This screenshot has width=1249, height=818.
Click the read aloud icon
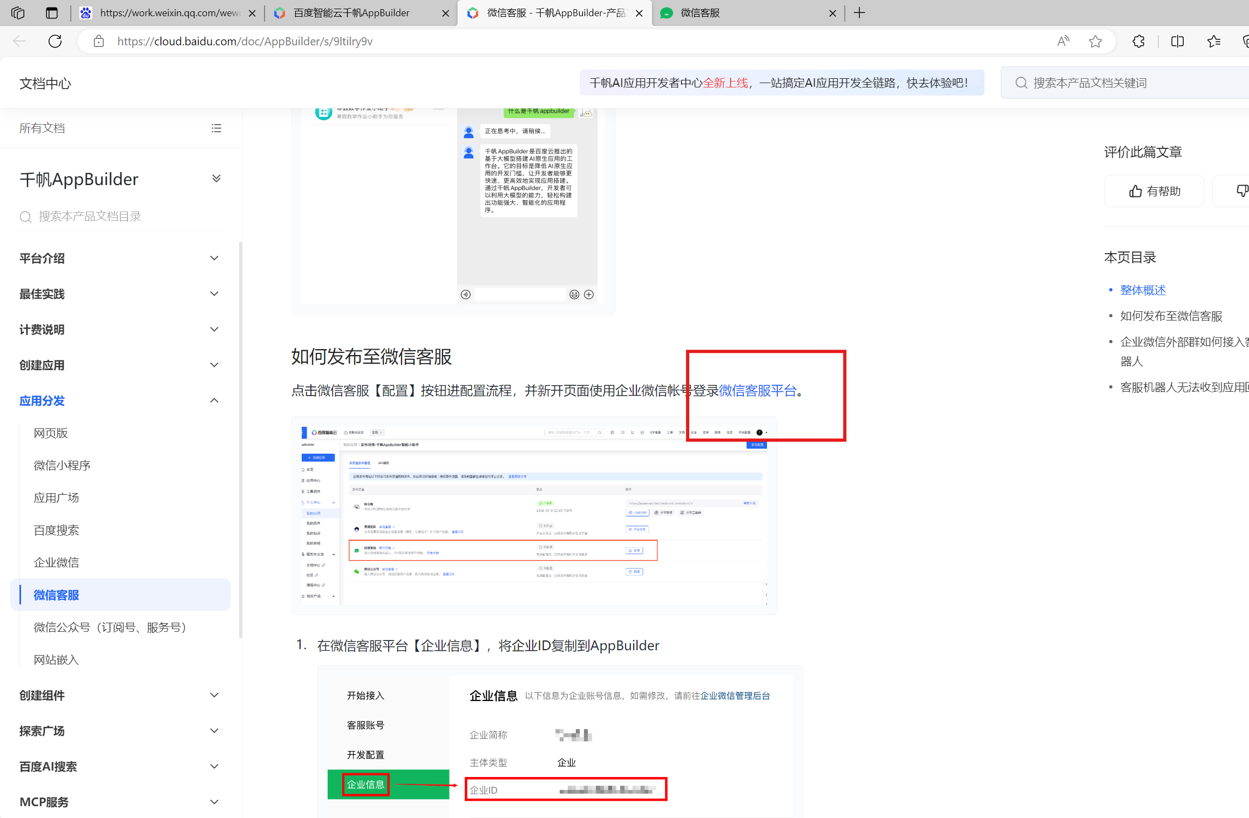pyautogui.click(x=1063, y=42)
